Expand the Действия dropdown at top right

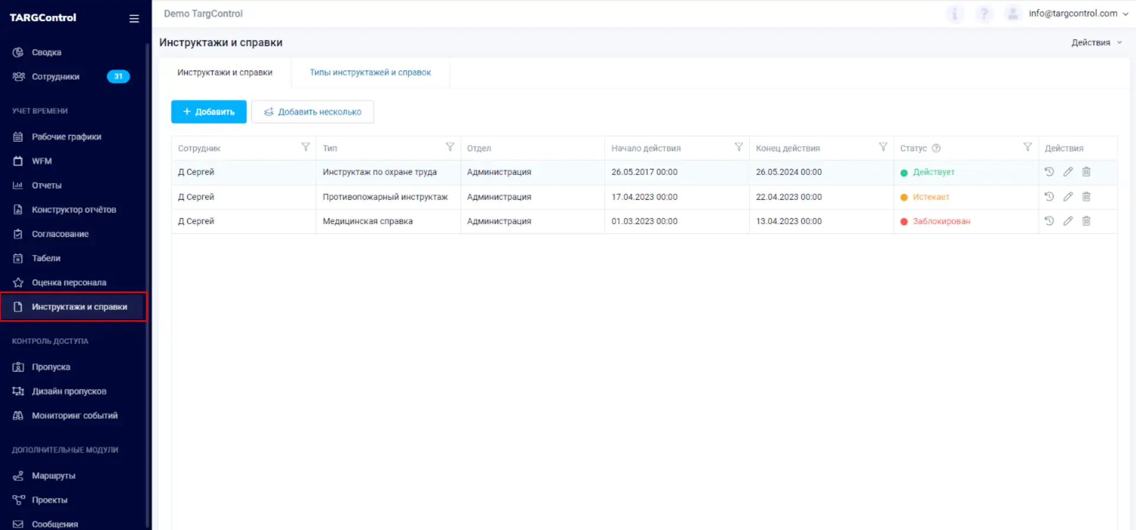1096,43
